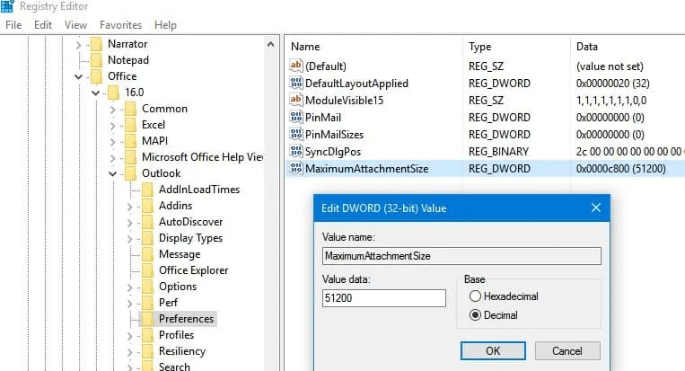Viewport: 685px width, 371px height.
Task: Open the Edit menu
Action: tap(43, 25)
